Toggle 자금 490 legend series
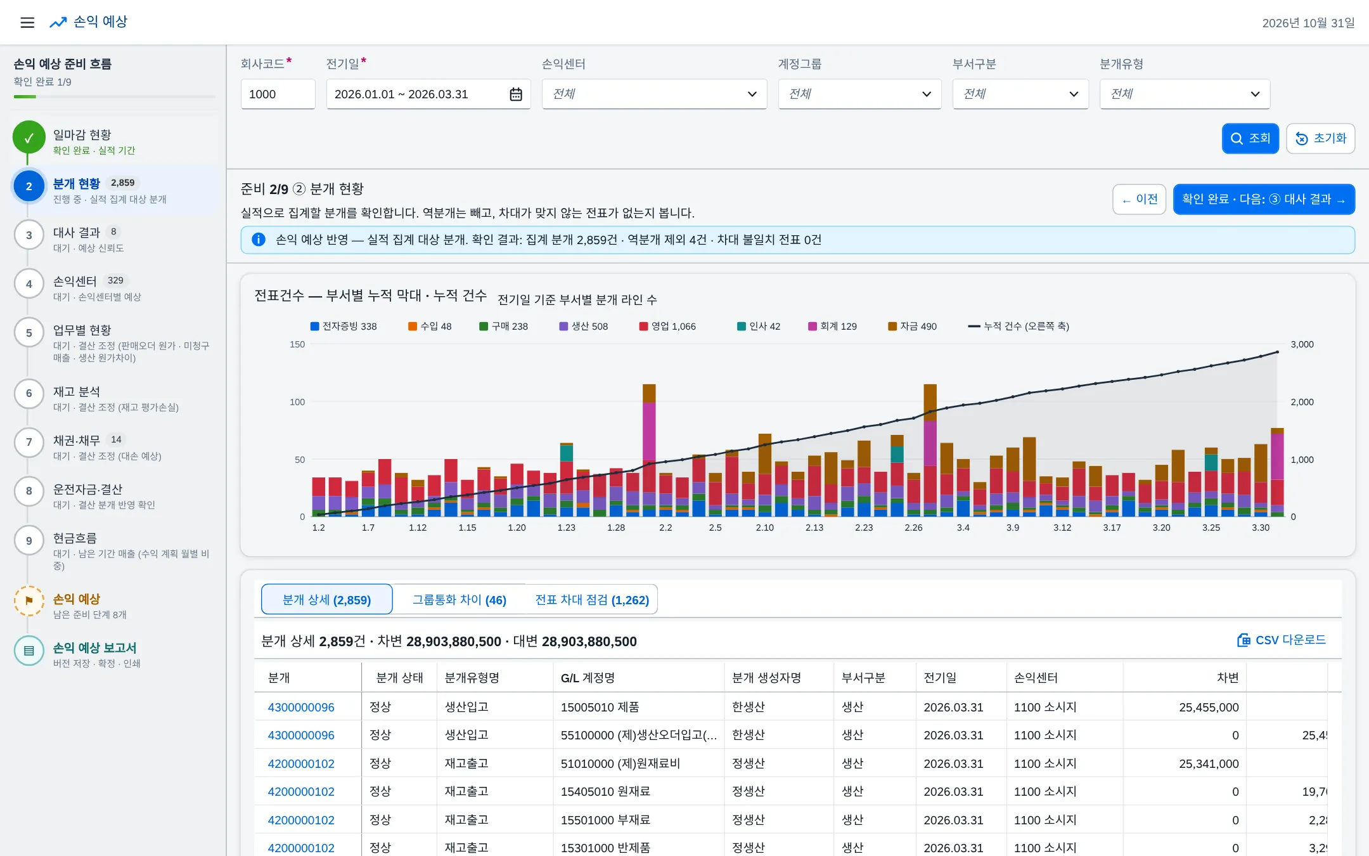 913,327
